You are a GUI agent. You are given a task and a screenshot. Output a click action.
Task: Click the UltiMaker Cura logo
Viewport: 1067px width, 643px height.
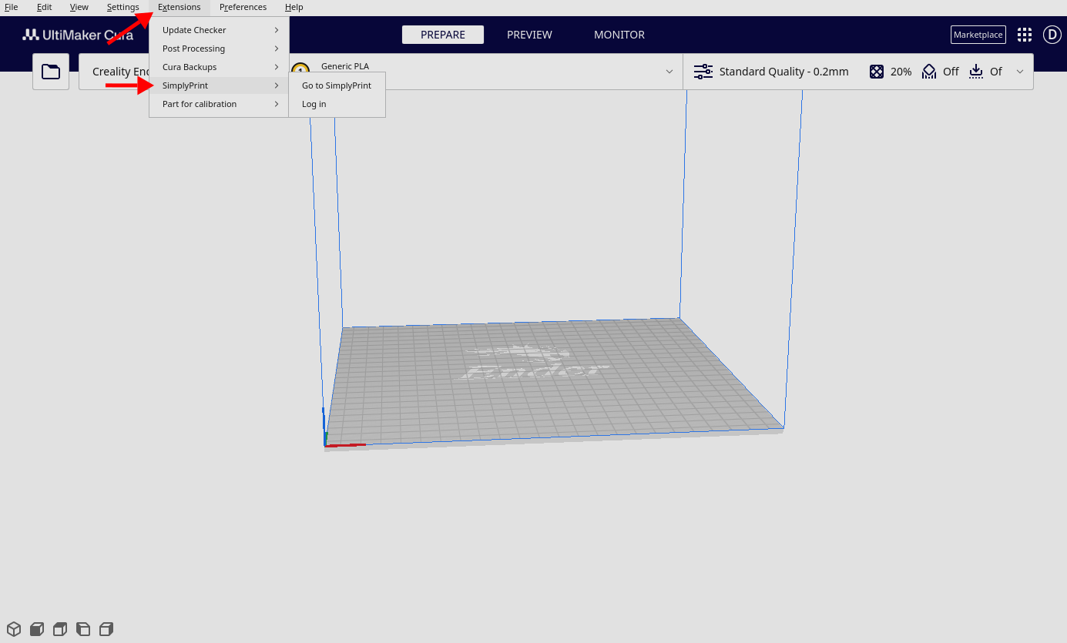click(x=78, y=35)
